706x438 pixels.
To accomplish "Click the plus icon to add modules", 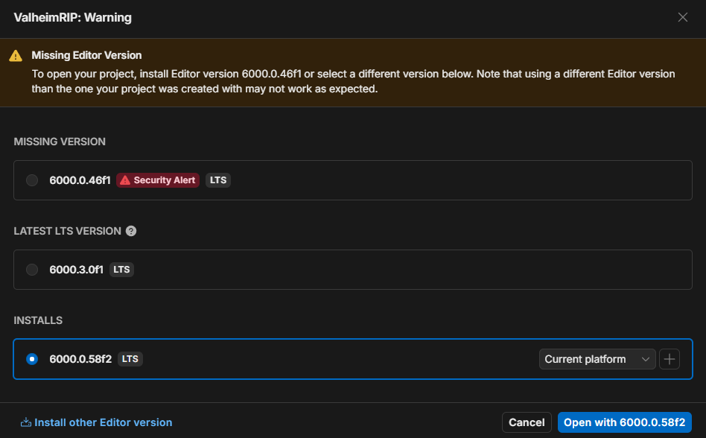I will [x=670, y=358].
